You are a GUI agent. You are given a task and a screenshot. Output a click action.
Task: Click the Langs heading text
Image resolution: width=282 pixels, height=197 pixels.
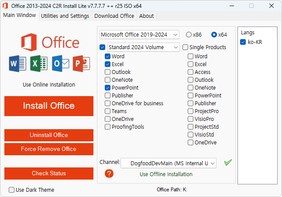pos(248,33)
